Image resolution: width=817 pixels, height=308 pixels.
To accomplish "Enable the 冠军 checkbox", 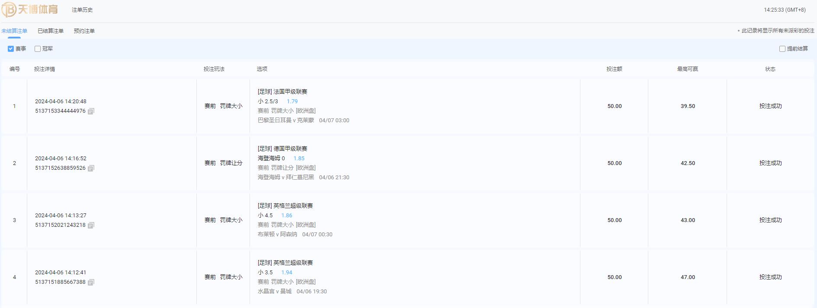I will point(38,49).
